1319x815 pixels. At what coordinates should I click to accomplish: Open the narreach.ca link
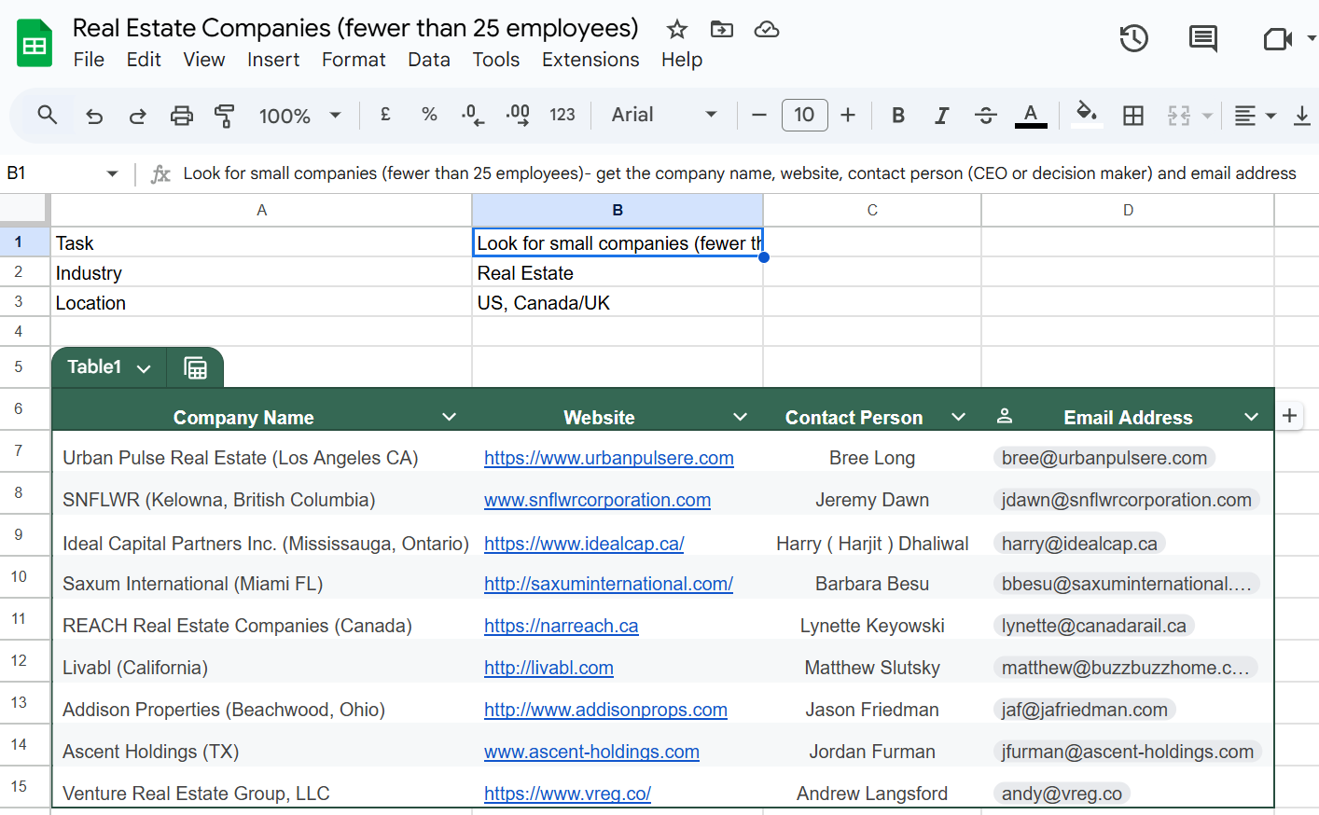(562, 626)
